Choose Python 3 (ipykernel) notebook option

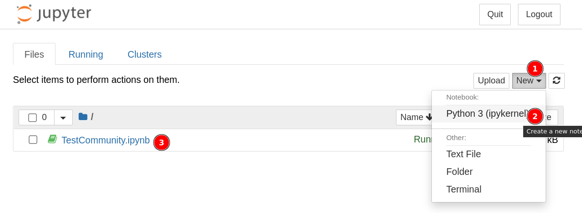click(485, 114)
